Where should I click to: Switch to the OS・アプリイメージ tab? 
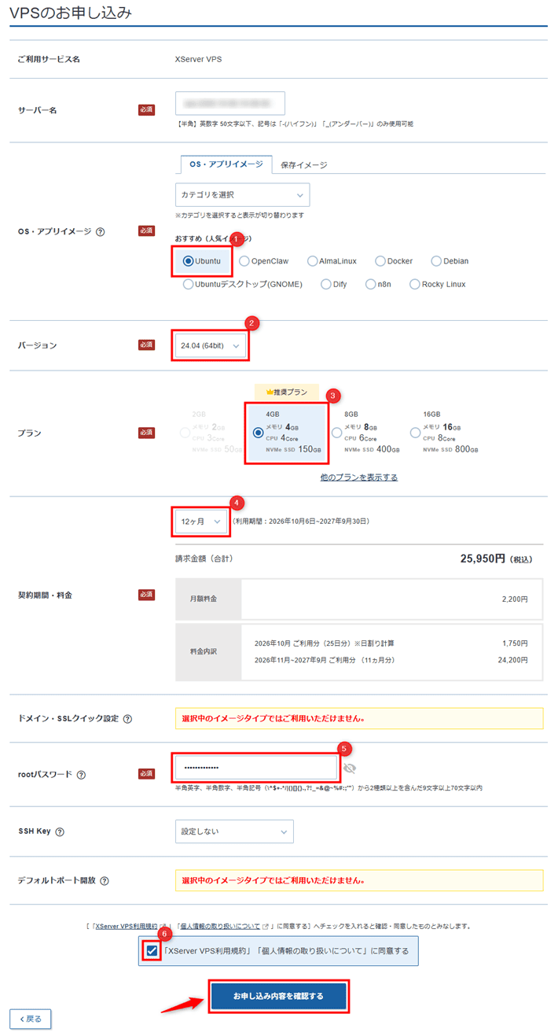click(226, 165)
